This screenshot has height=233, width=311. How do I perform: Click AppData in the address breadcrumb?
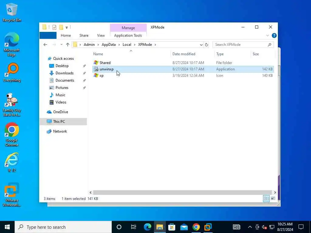pyautogui.click(x=108, y=45)
